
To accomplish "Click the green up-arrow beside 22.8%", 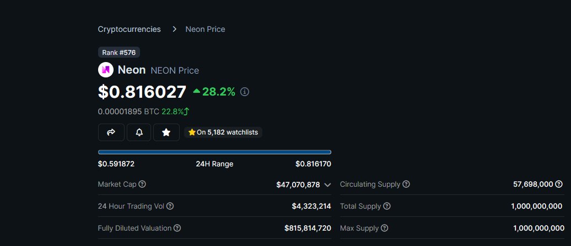I will 187,112.
